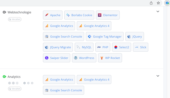Click the Veraltet badge under Analytics
170x98 pixels.
click(x=15, y=89)
